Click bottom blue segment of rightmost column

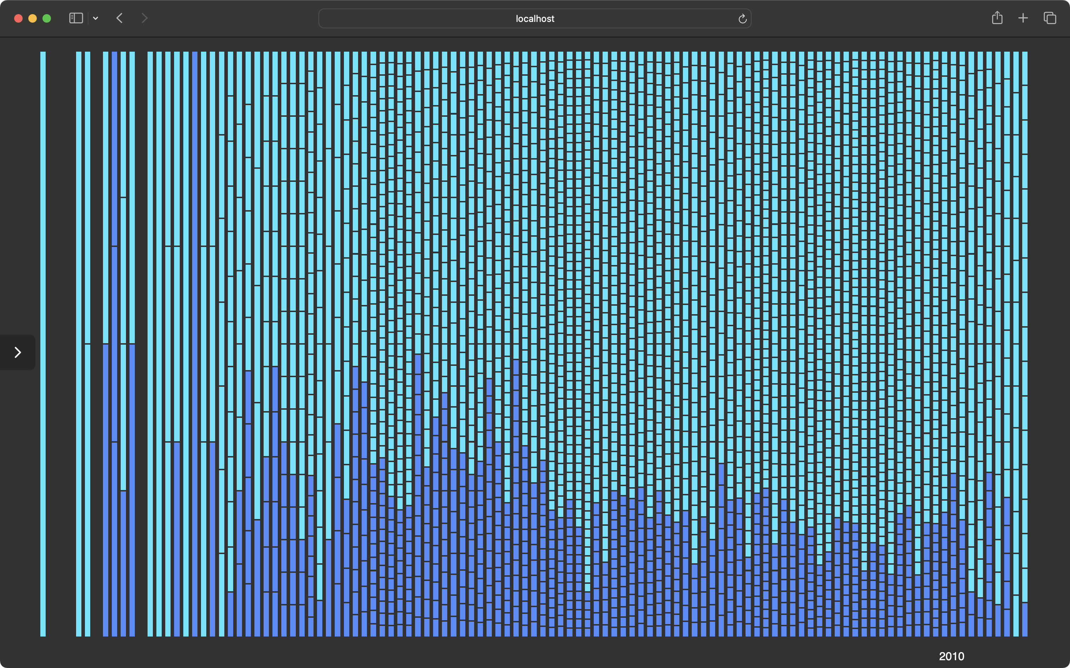1024,620
